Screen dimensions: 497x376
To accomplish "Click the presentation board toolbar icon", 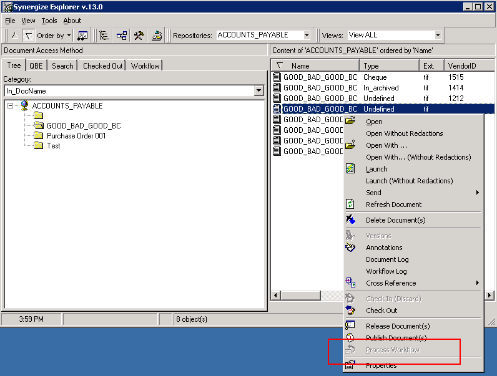I will [82, 36].
